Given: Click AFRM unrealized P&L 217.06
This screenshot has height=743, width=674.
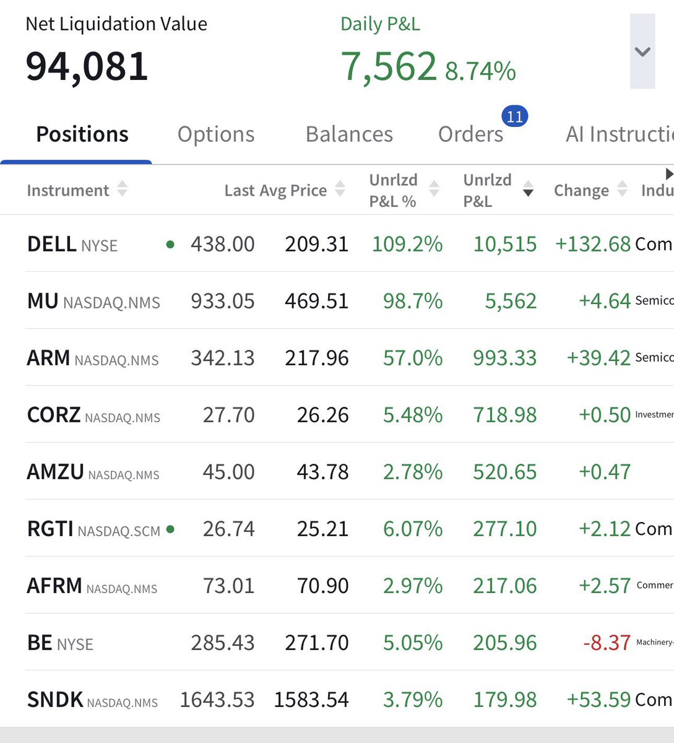Looking at the screenshot, I should pos(505,586).
